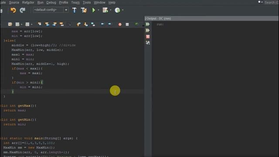279x157 pixels.
Task: Jump to previous bookmark icon
Action: pyautogui.click(x=78, y=24)
